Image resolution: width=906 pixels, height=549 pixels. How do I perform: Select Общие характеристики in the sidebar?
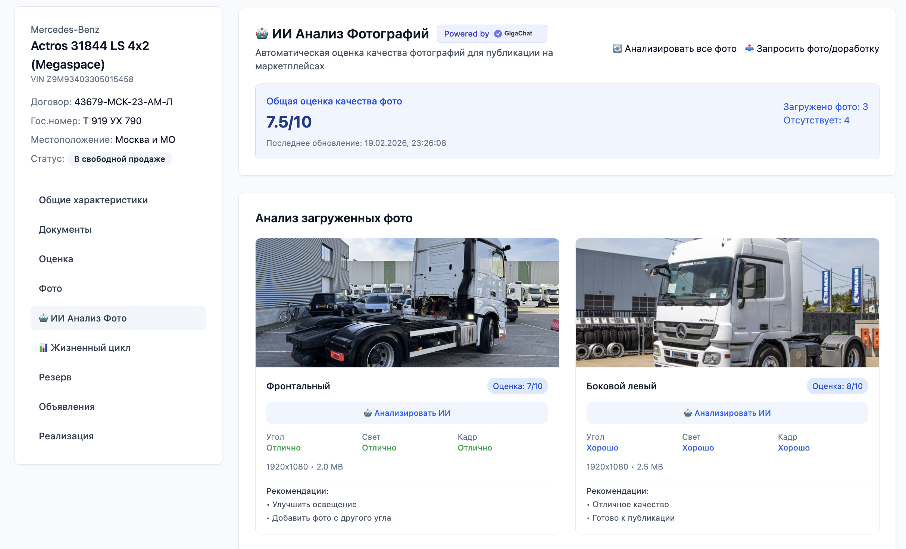[93, 200]
